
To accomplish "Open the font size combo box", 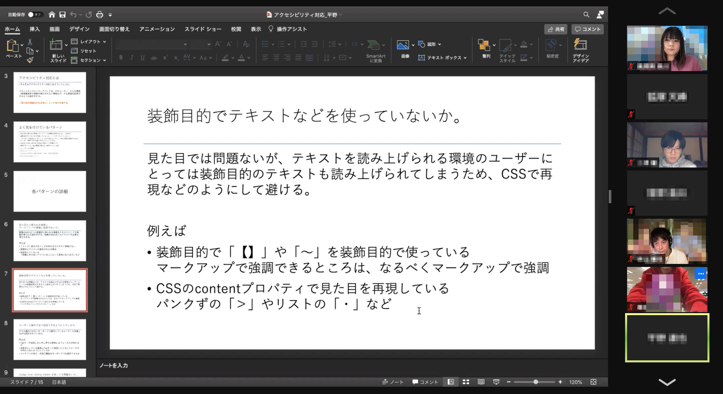I will 200,44.
